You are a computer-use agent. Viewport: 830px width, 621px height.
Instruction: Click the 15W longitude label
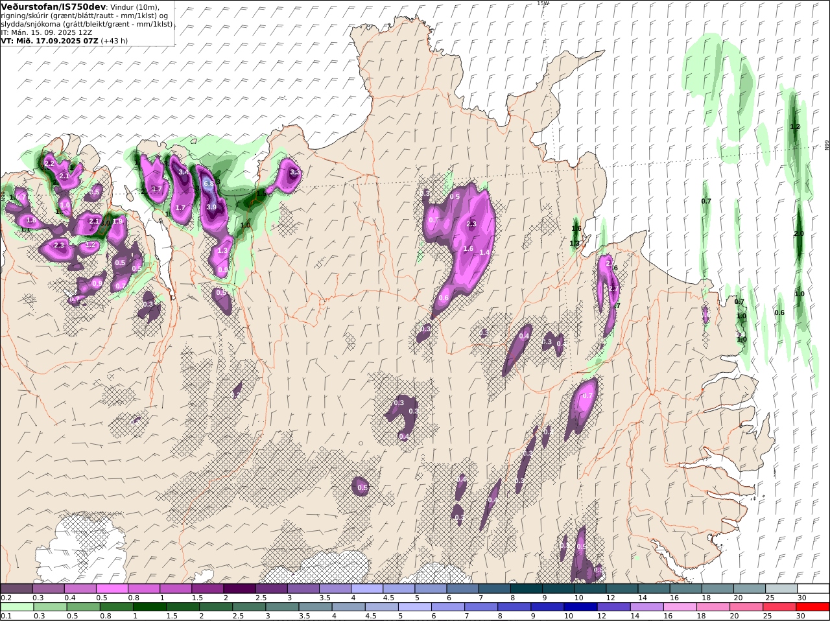(x=543, y=3)
